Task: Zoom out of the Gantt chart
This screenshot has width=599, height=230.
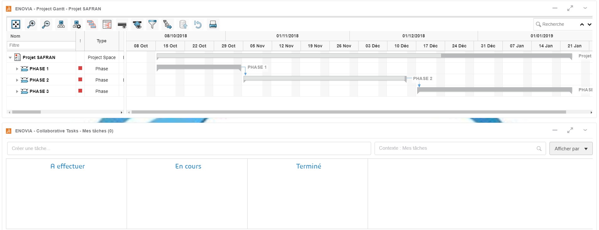Action: [x=46, y=24]
